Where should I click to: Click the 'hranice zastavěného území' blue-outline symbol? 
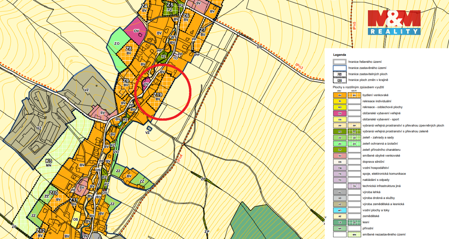pos(340,68)
